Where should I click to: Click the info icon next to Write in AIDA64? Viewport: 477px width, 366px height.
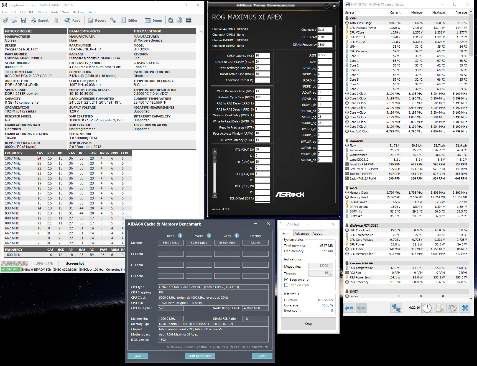pos(209,236)
